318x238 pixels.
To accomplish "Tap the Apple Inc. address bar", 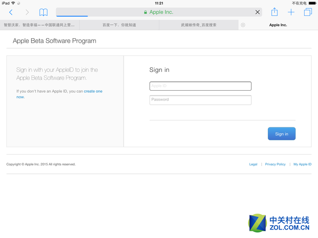I will [x=159, y=12].
